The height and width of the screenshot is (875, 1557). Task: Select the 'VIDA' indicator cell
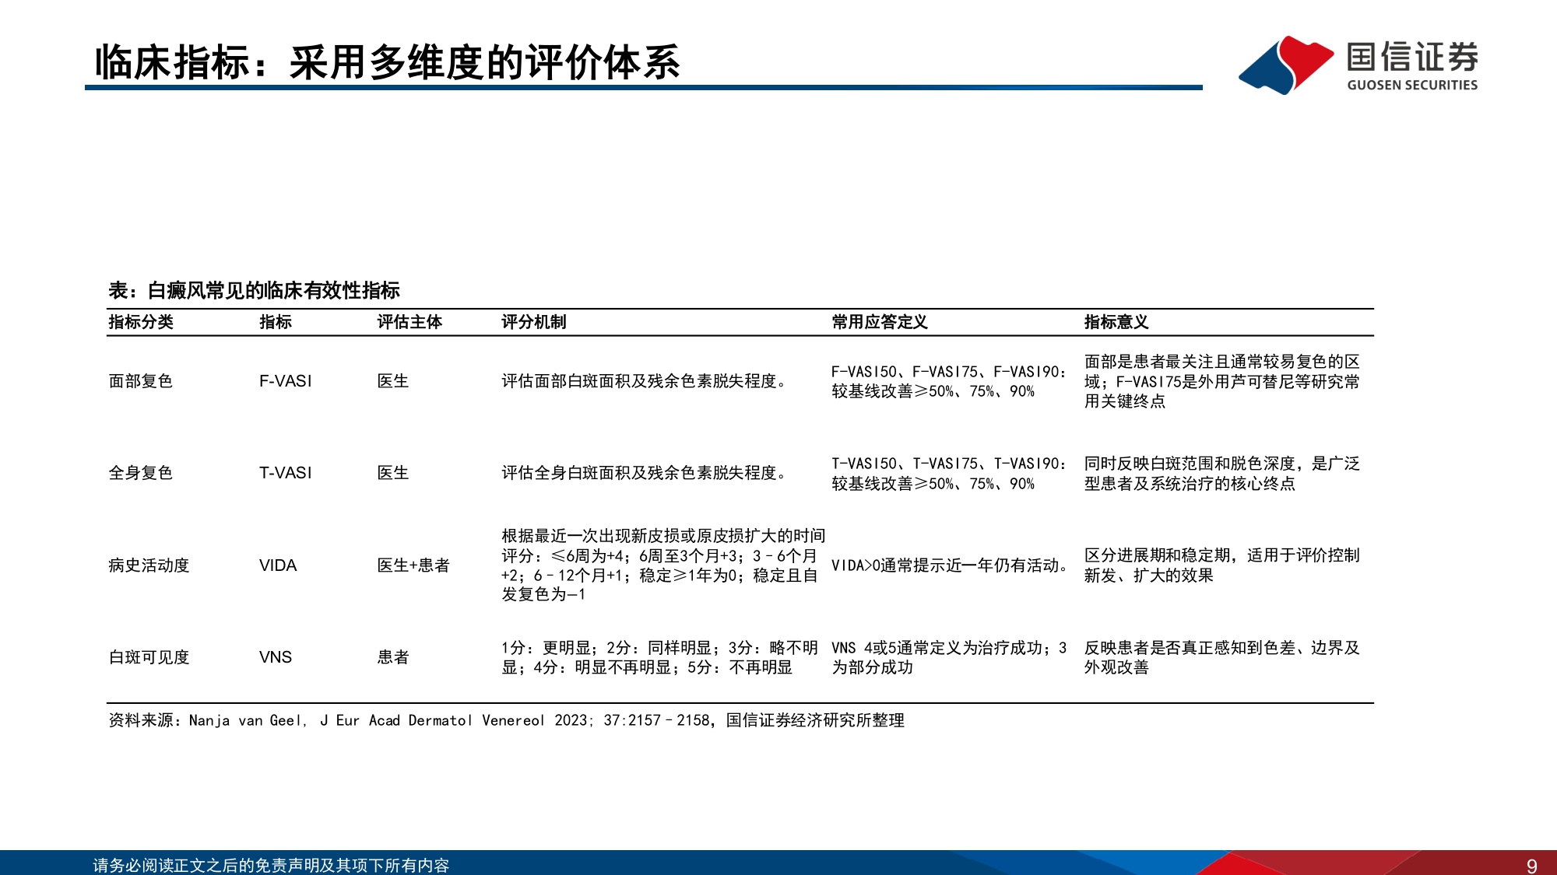[278, 565]
